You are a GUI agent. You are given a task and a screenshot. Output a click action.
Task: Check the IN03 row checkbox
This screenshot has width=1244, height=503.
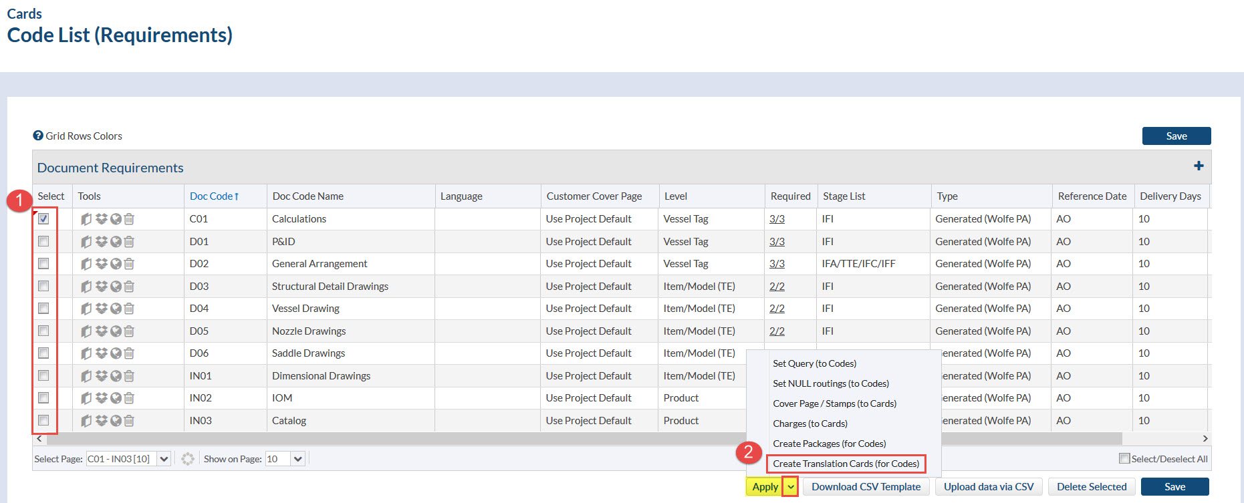(x=43, y=420)
